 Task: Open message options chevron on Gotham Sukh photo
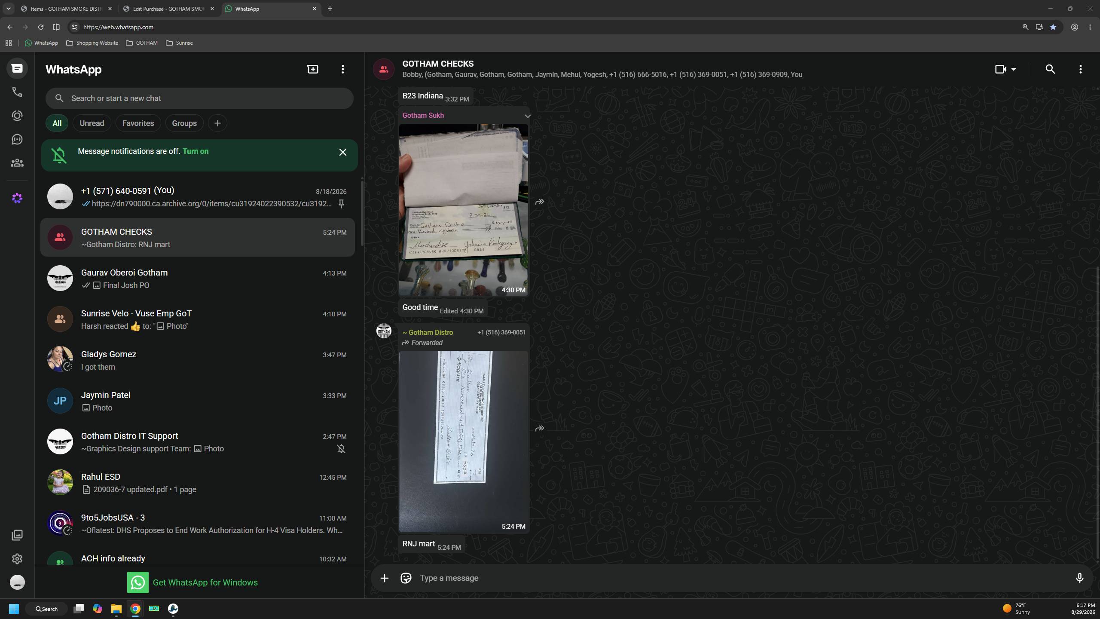click(527, 116)
